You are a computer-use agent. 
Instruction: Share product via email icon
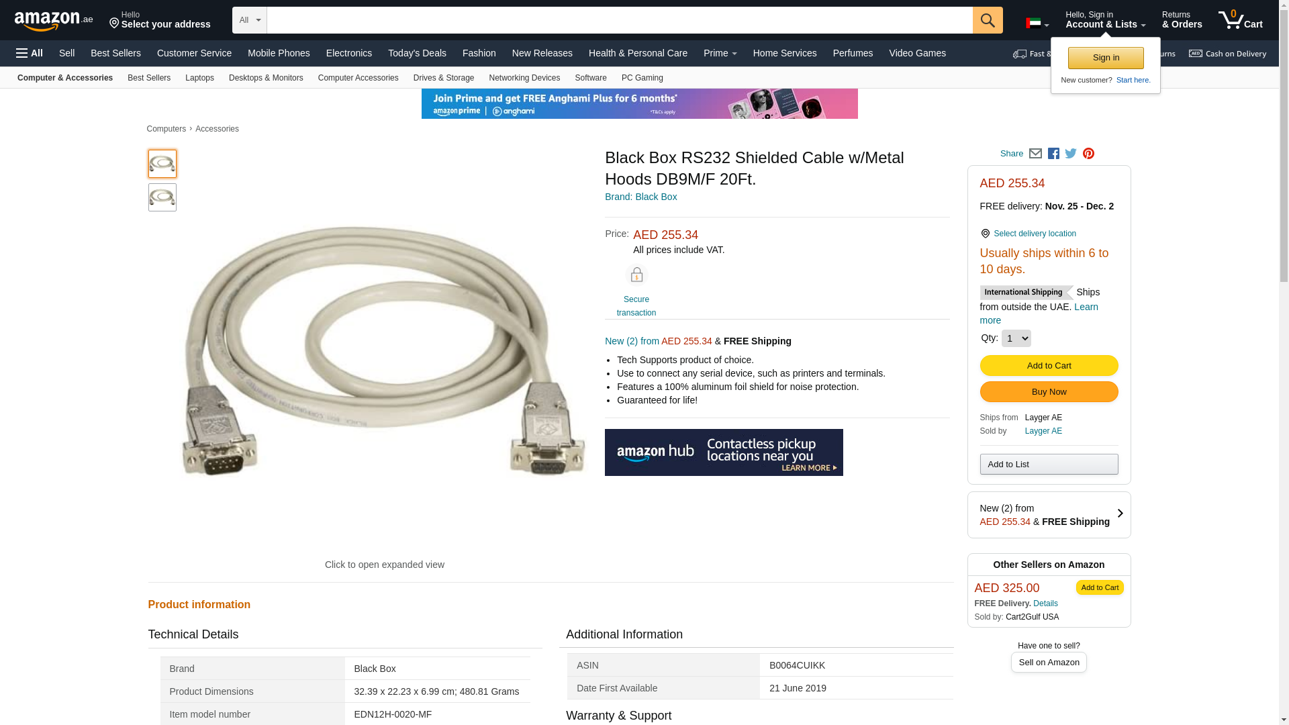pyautogui.click(x=1035, y=154)
